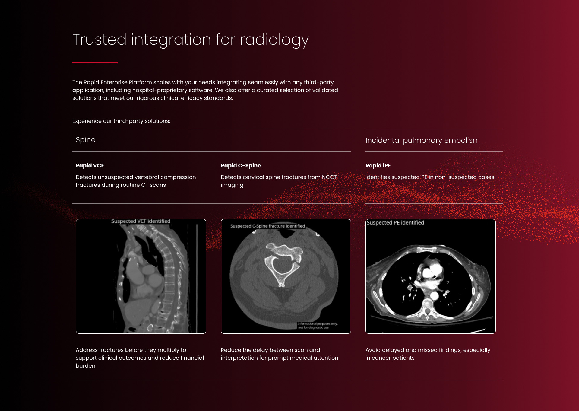Open the Suspected VCF identified spine scan thumbnail
579x411 pixels.
[141, 276]
